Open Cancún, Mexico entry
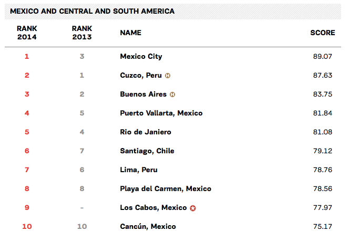 148,227
